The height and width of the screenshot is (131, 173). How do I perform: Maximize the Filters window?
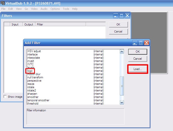tap(121, 16)
